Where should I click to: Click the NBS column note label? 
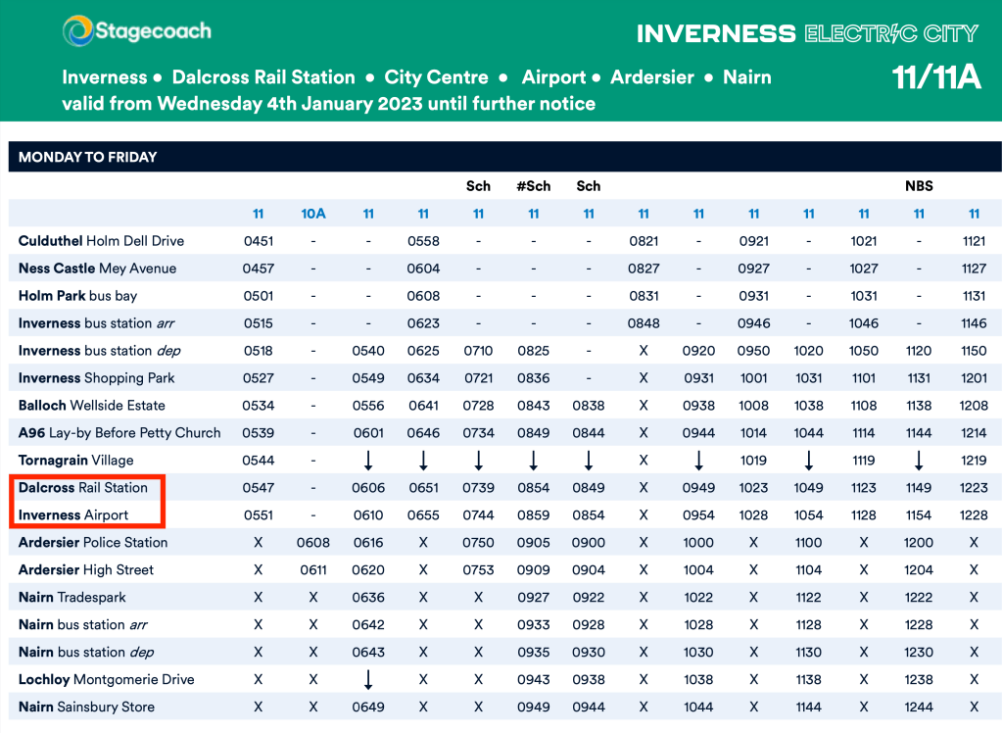pyautogui.click(x=919, y=186)
